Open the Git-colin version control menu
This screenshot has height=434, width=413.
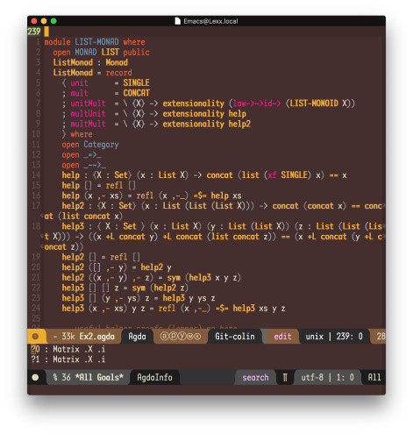pos(235,337)
